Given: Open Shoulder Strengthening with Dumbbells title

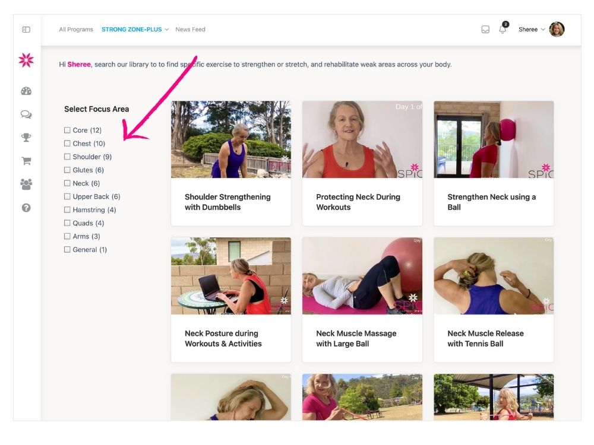Looking at the screenshot, I should click(x=228, y=202).
